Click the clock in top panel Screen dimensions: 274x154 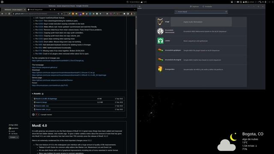point(134,2)
